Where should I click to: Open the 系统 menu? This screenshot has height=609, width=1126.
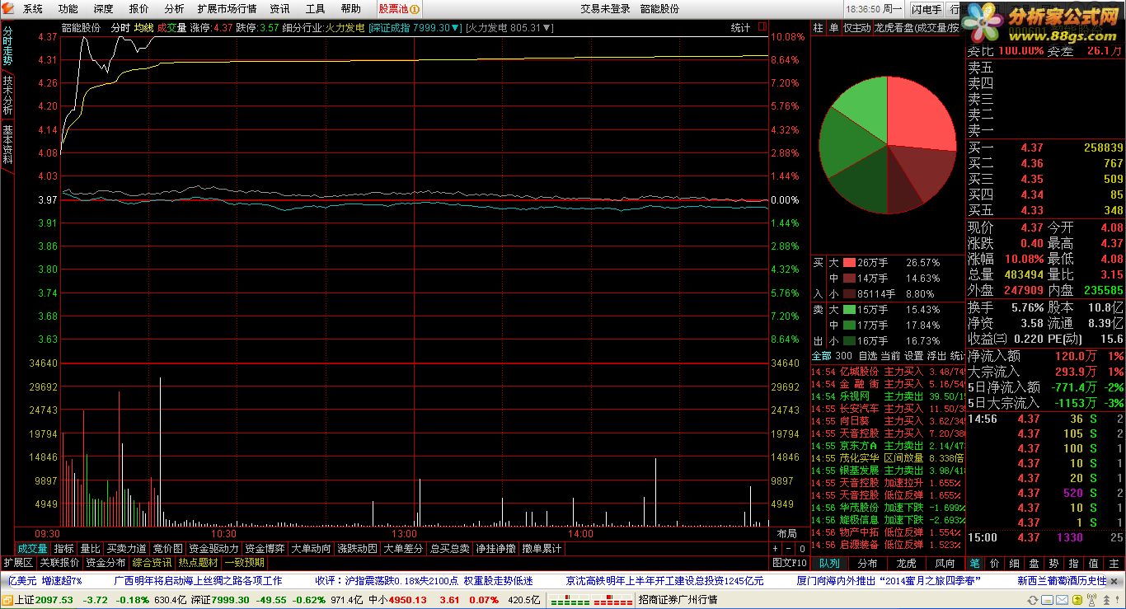[x=33, y=9]
